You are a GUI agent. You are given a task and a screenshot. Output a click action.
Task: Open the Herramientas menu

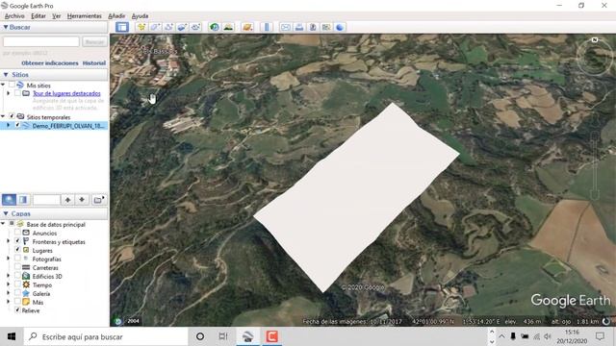click(84, 16)
